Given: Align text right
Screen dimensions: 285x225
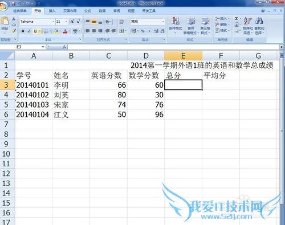Looking at the screenshot, I should (x=100, y=31).
